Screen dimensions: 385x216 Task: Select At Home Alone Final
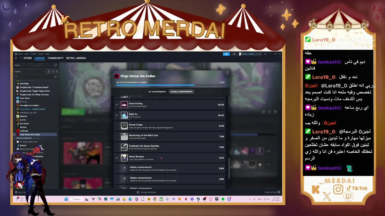click(x=28, y=142)
